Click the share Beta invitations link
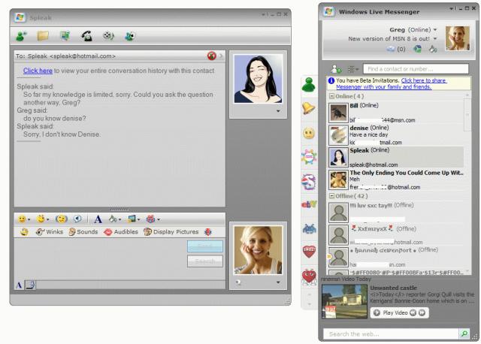 pos(392,83)
